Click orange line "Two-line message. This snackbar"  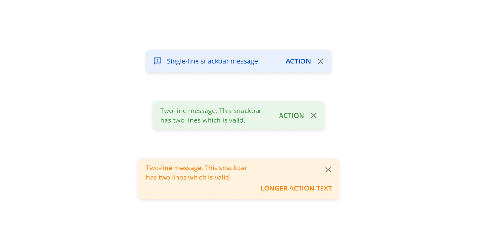[197, 168]
